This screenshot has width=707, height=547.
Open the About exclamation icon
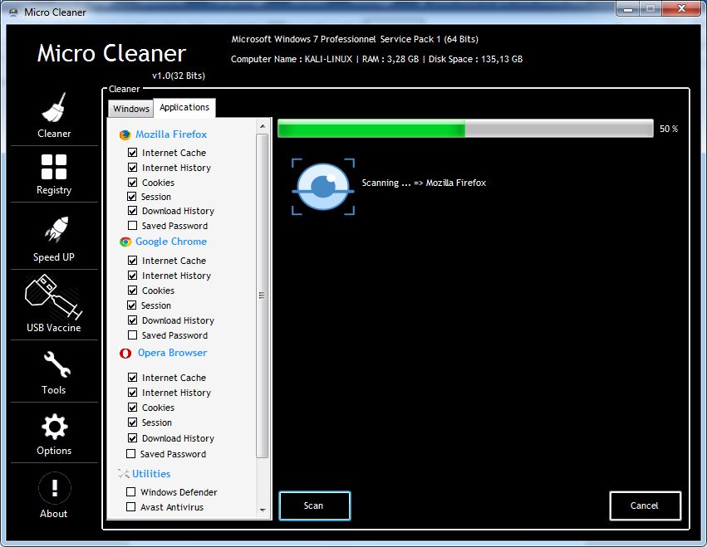click(x=55, y=487)
